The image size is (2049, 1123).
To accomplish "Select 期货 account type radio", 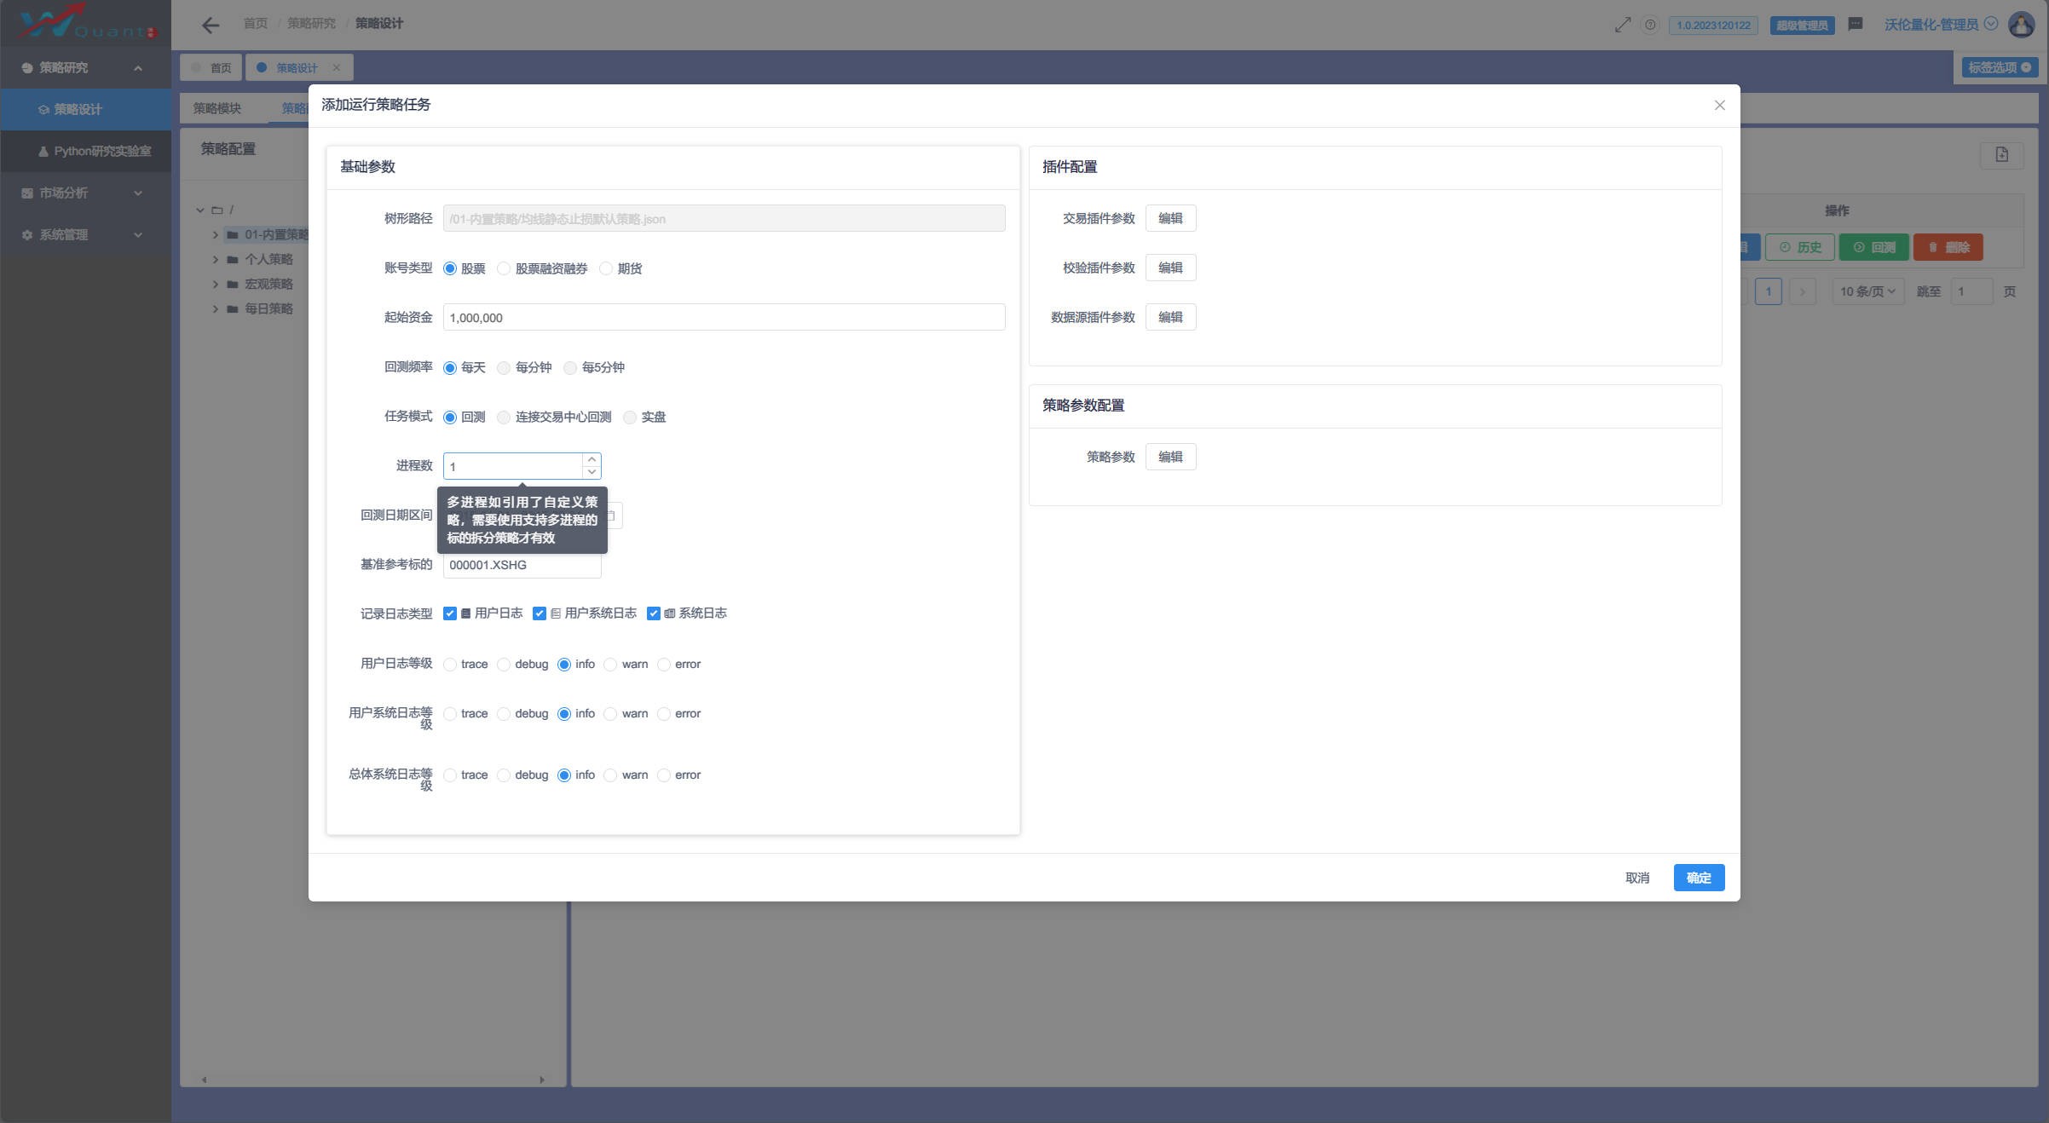I will coord(606,268).
